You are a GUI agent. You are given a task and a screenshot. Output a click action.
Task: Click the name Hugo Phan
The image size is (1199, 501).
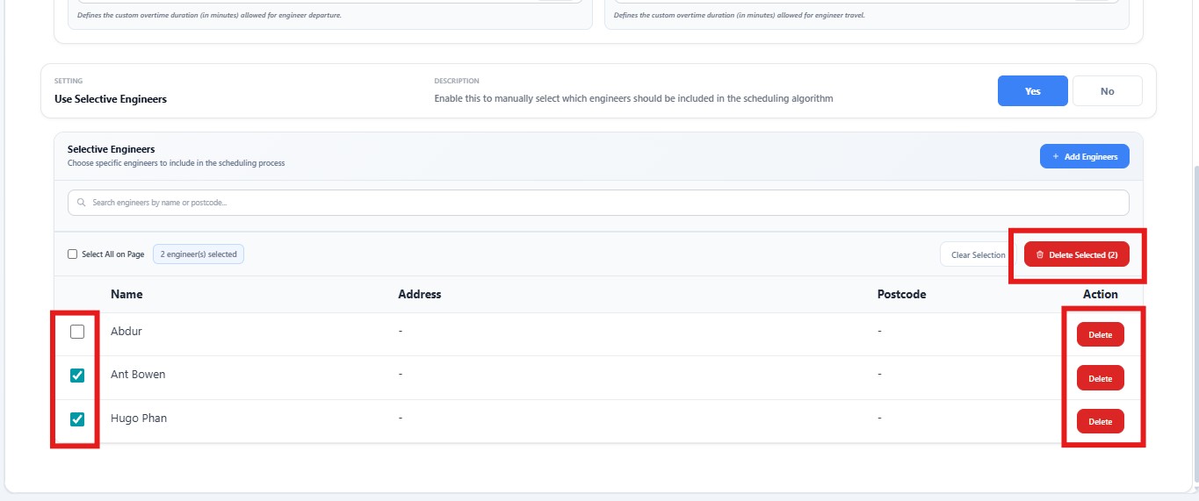(139, 419)
